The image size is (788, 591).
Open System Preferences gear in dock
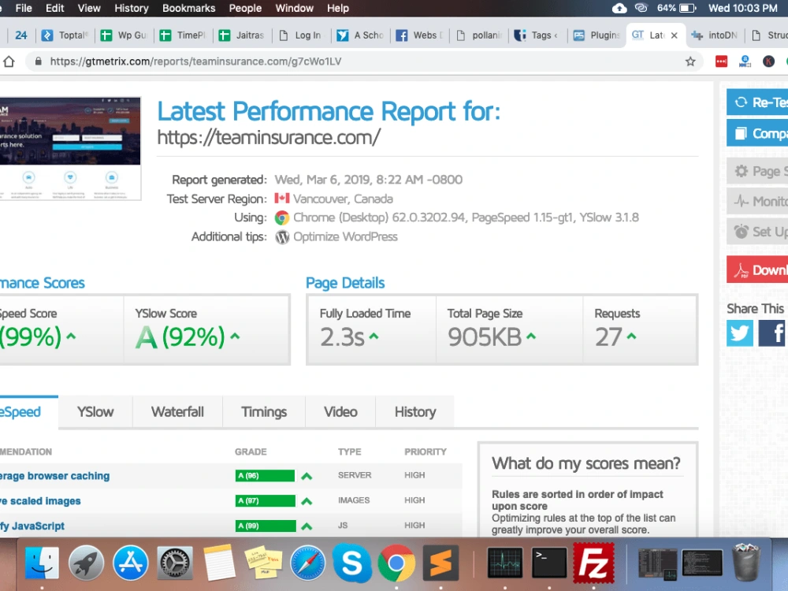(174, 563)
